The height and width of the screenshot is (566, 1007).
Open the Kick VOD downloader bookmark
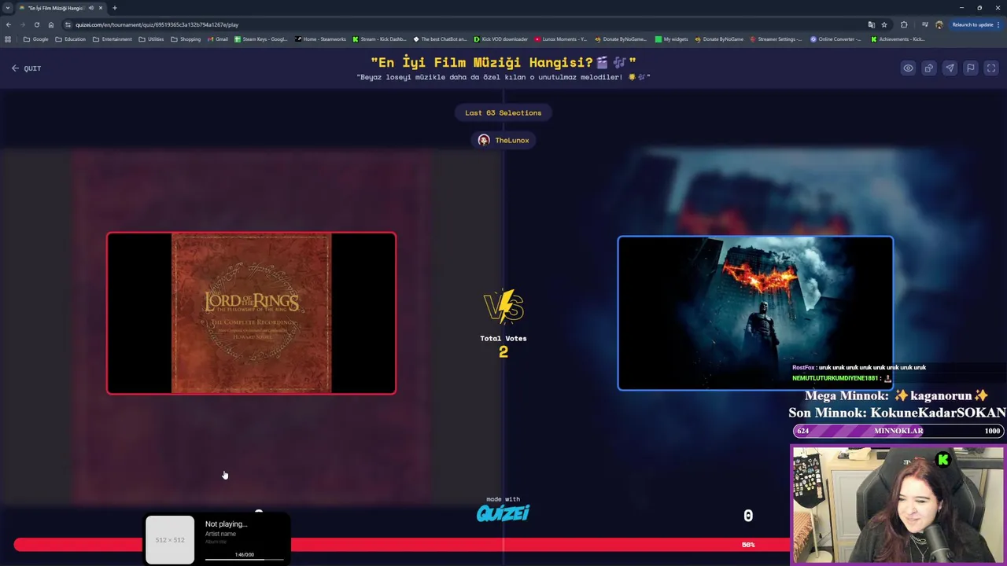point(500,39)
